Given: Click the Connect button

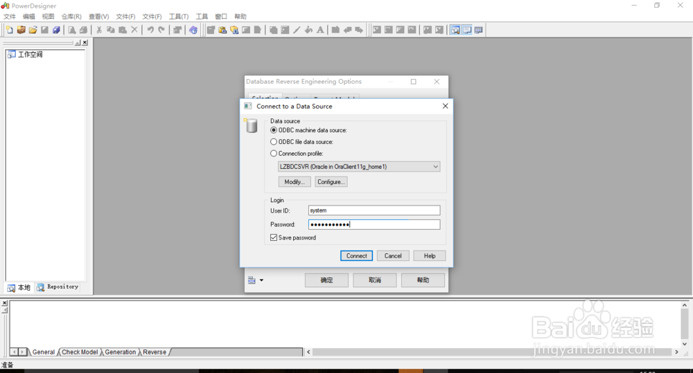Looking at the screenshot, I should (x=357, y=255).
